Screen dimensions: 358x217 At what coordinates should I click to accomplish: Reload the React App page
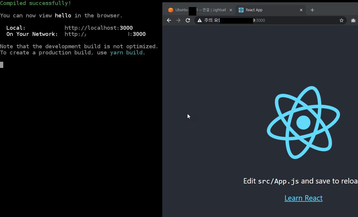188,20
